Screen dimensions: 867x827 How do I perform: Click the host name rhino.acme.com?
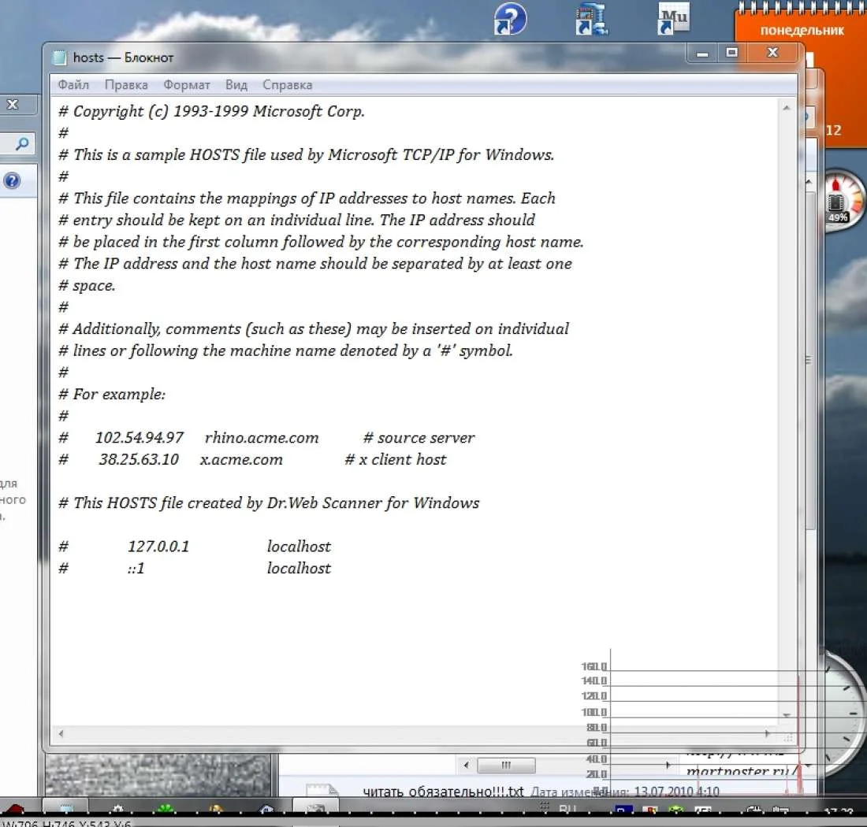[262, 438]
